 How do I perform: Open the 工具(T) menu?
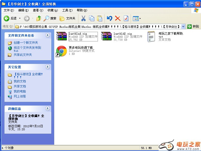[x=67, y=10]
